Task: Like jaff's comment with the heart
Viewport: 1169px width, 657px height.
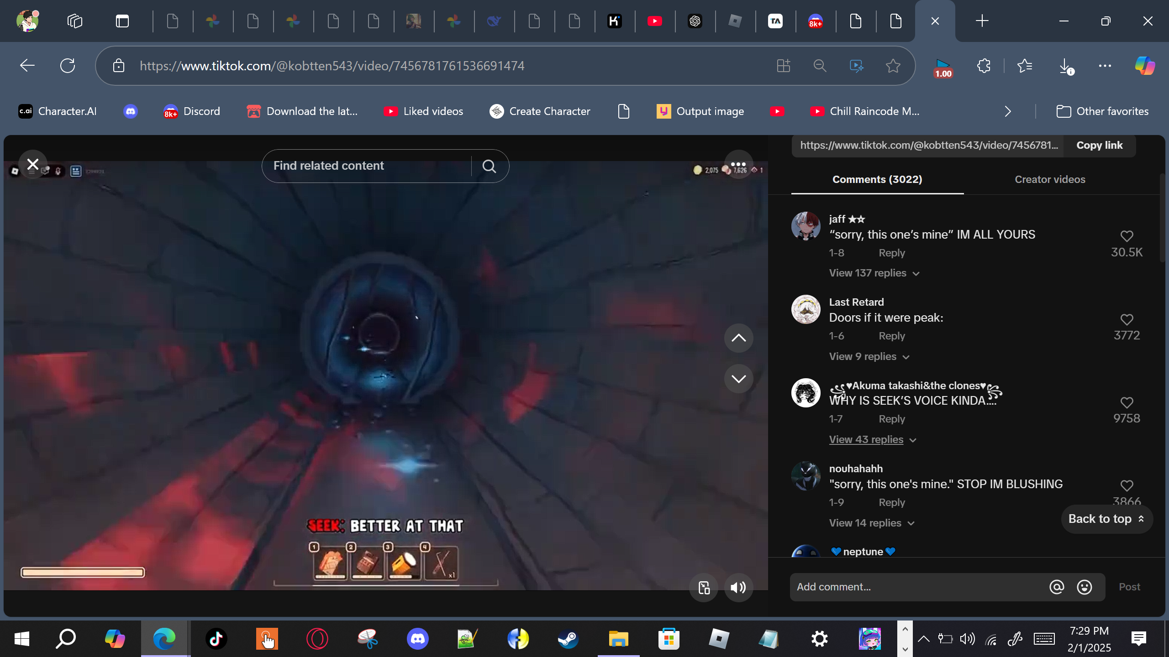Action: [x=1127, y=236]
